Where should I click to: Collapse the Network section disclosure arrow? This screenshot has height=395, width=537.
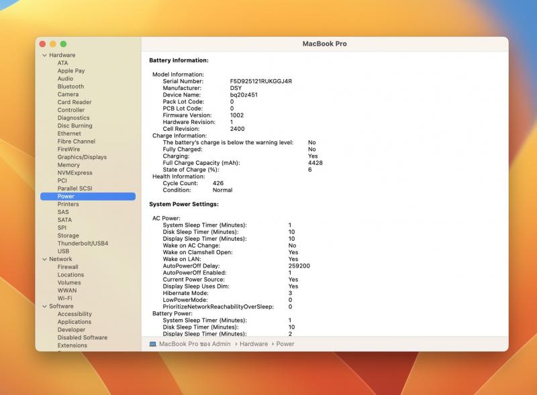(x=44, y=259)
